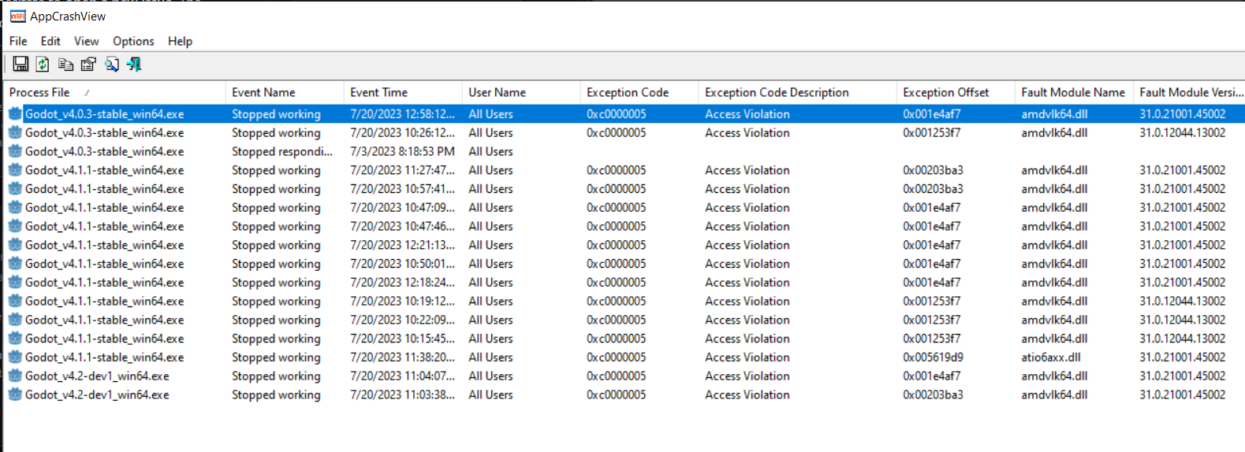Click the "atio6axx.dll" fault module cell

coord(1051,357)
